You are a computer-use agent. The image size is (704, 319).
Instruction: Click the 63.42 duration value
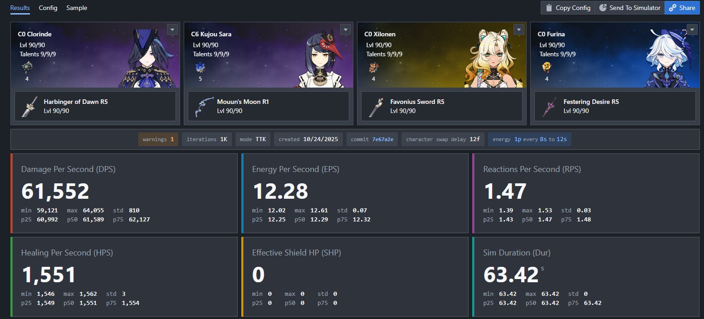(x=511, y=275)
